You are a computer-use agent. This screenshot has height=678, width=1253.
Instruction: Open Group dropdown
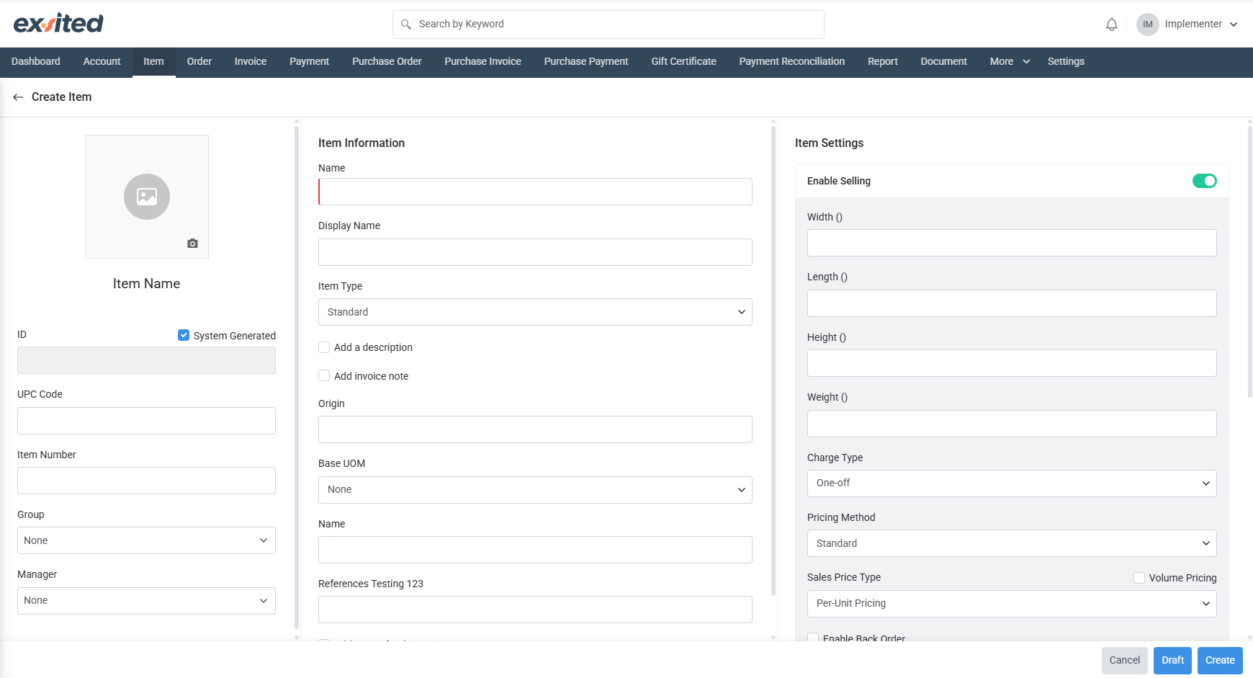(x=146, y=540)
